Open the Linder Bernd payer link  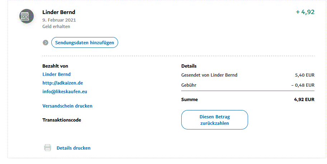(x=56, y=74)
